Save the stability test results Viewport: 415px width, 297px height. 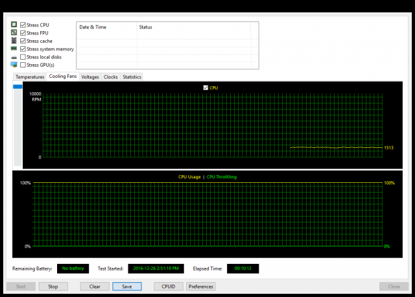127,286
